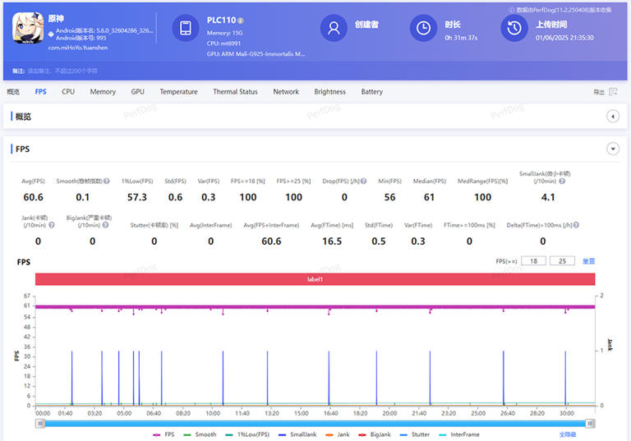Toggle Smooth series in chart legend
The height and width of the screenshot is (441, 631).
click(x=200, y=434)
